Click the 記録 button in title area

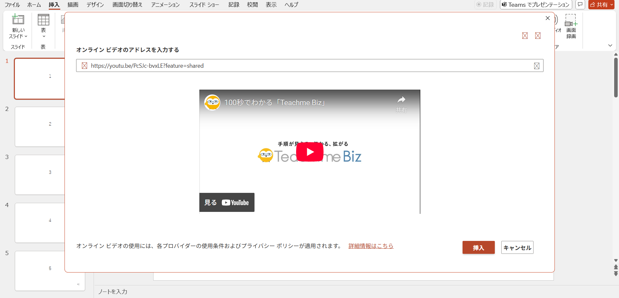(x=485, y=5)
